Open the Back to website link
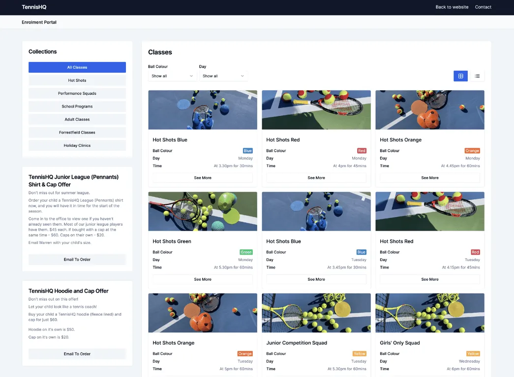 [452, 7]
